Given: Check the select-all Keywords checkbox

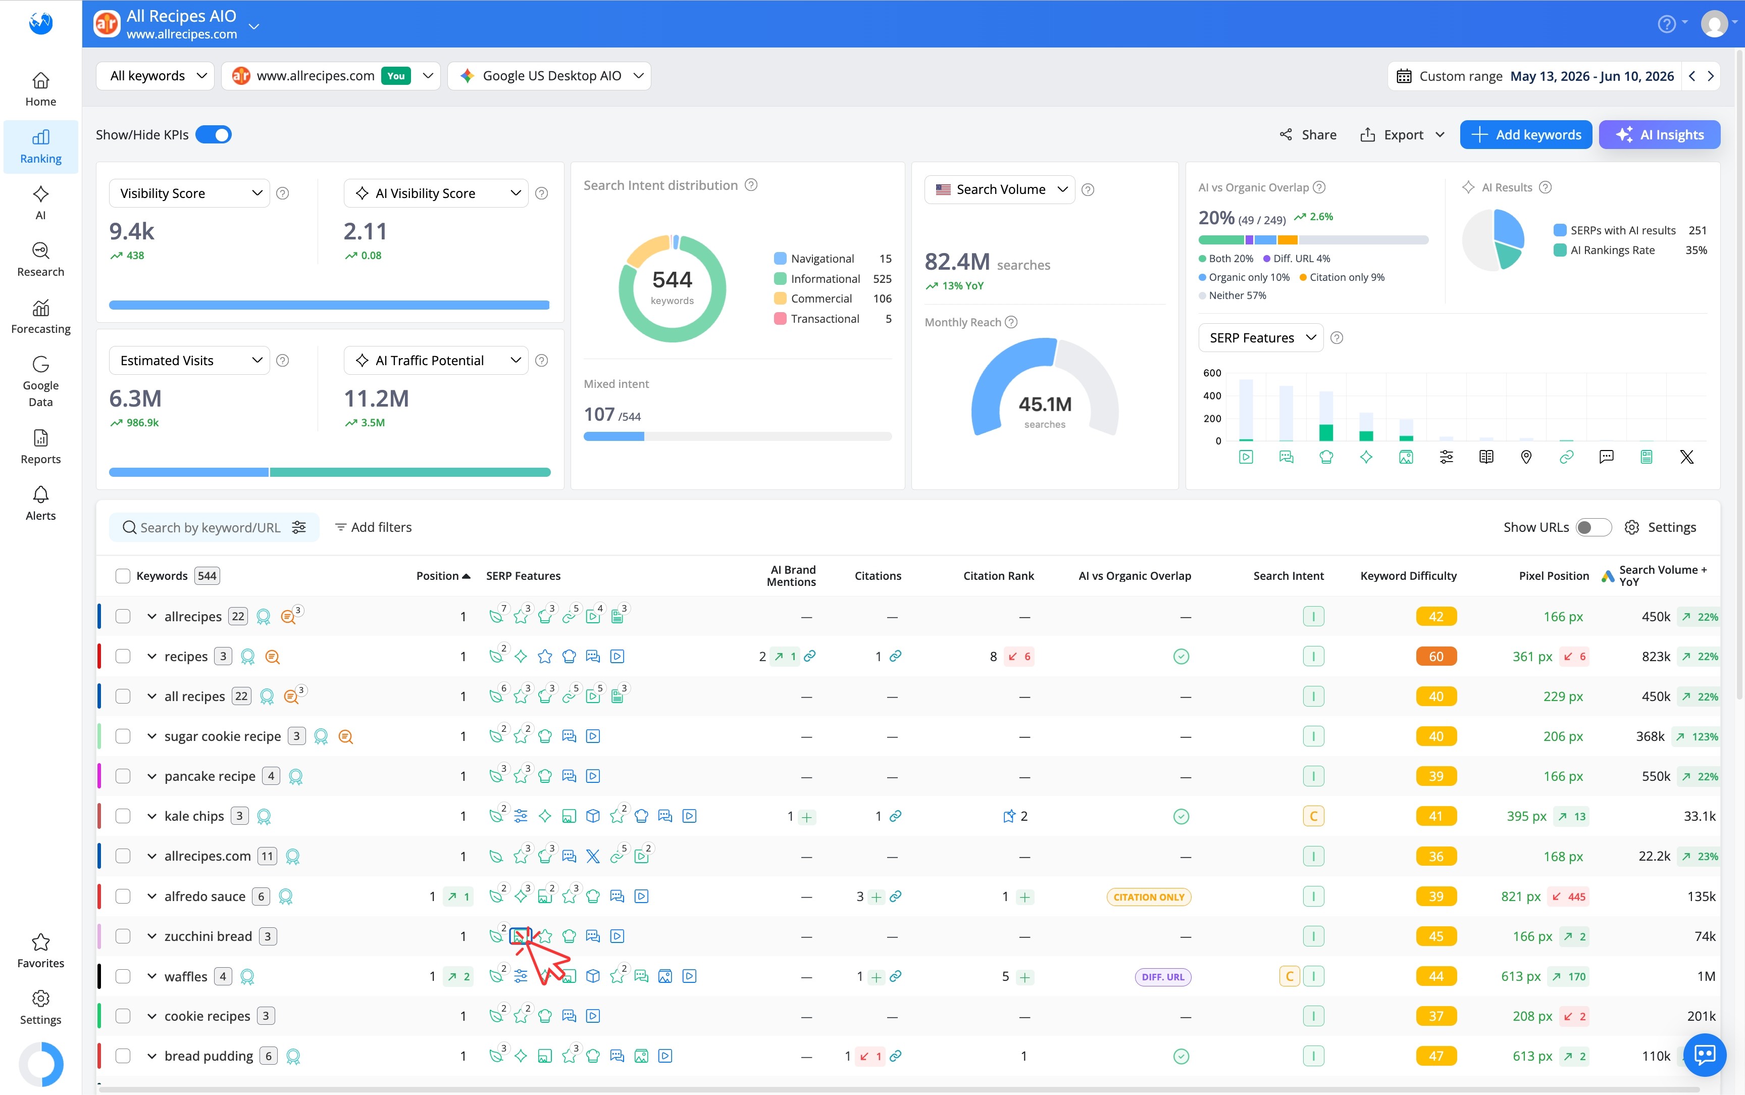Looking at the screenshot, I should click(122, 576).
